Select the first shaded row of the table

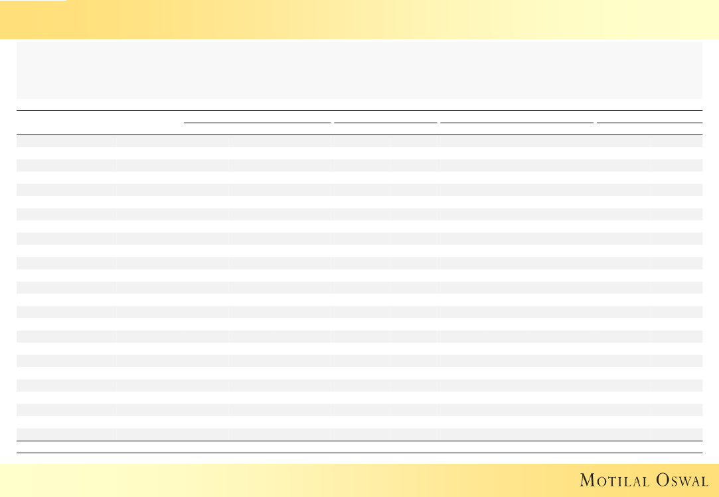pos(359,141)
